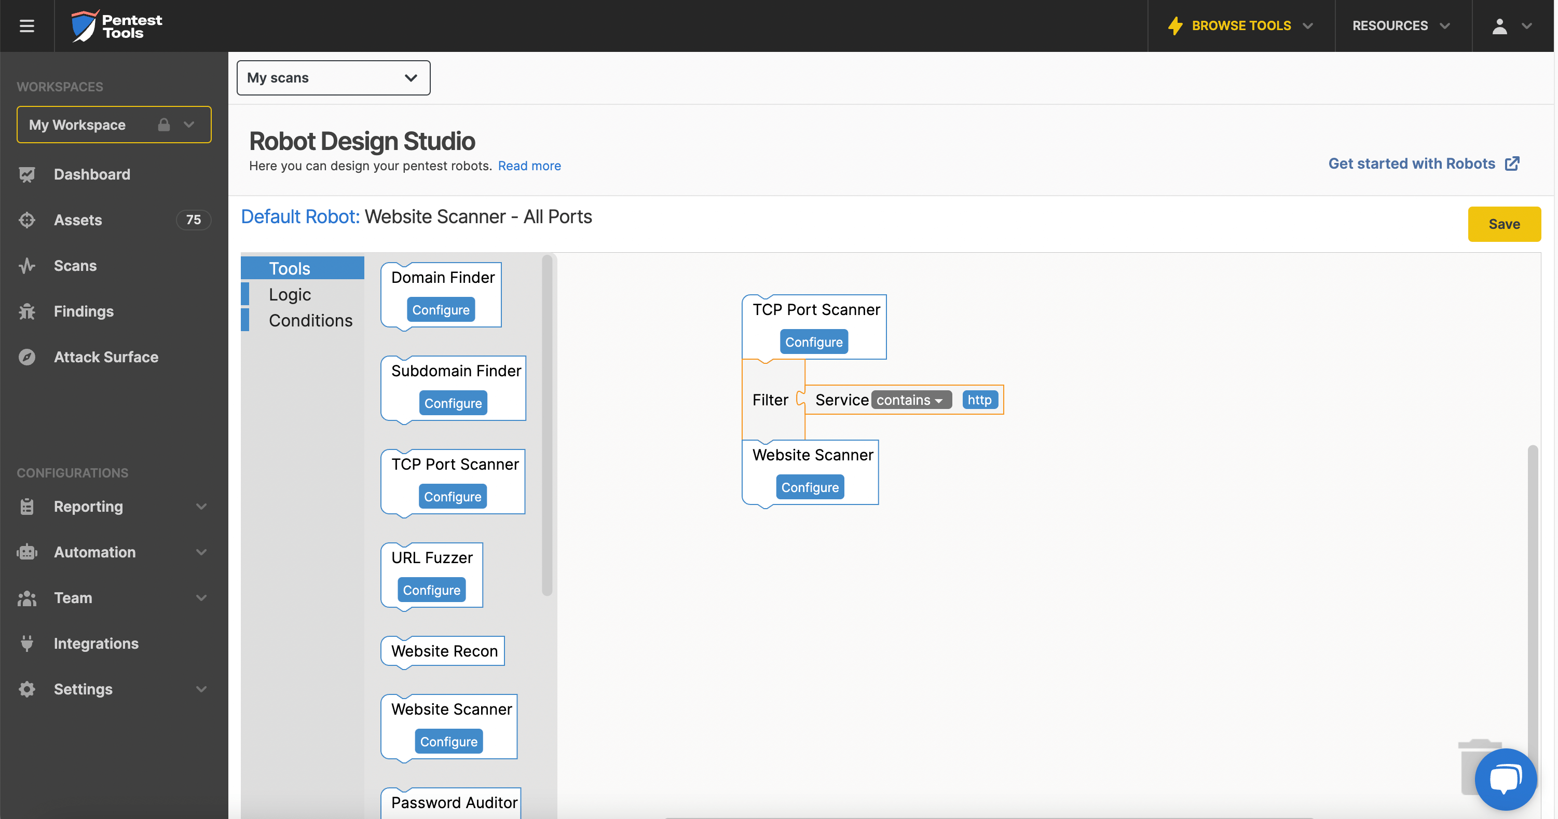This screenshot has height=819, width=1558.
Task: Click the Findings bug icon
Action: pyautogui.click(x=26, y=311)
